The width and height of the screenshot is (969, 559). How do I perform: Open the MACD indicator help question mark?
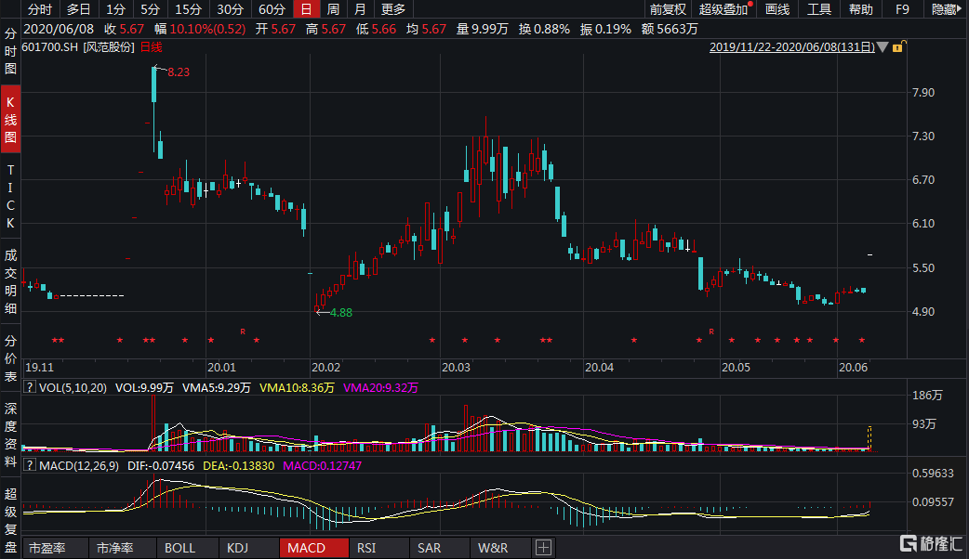(x=29, y=465)
